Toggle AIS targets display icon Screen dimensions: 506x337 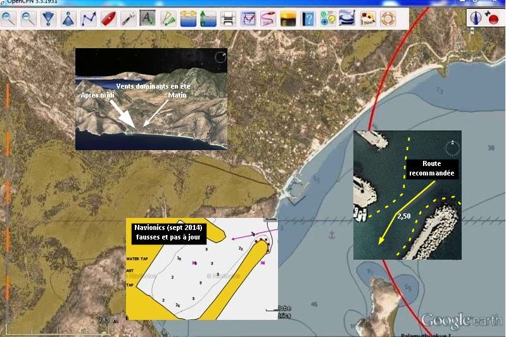point(168,19)
